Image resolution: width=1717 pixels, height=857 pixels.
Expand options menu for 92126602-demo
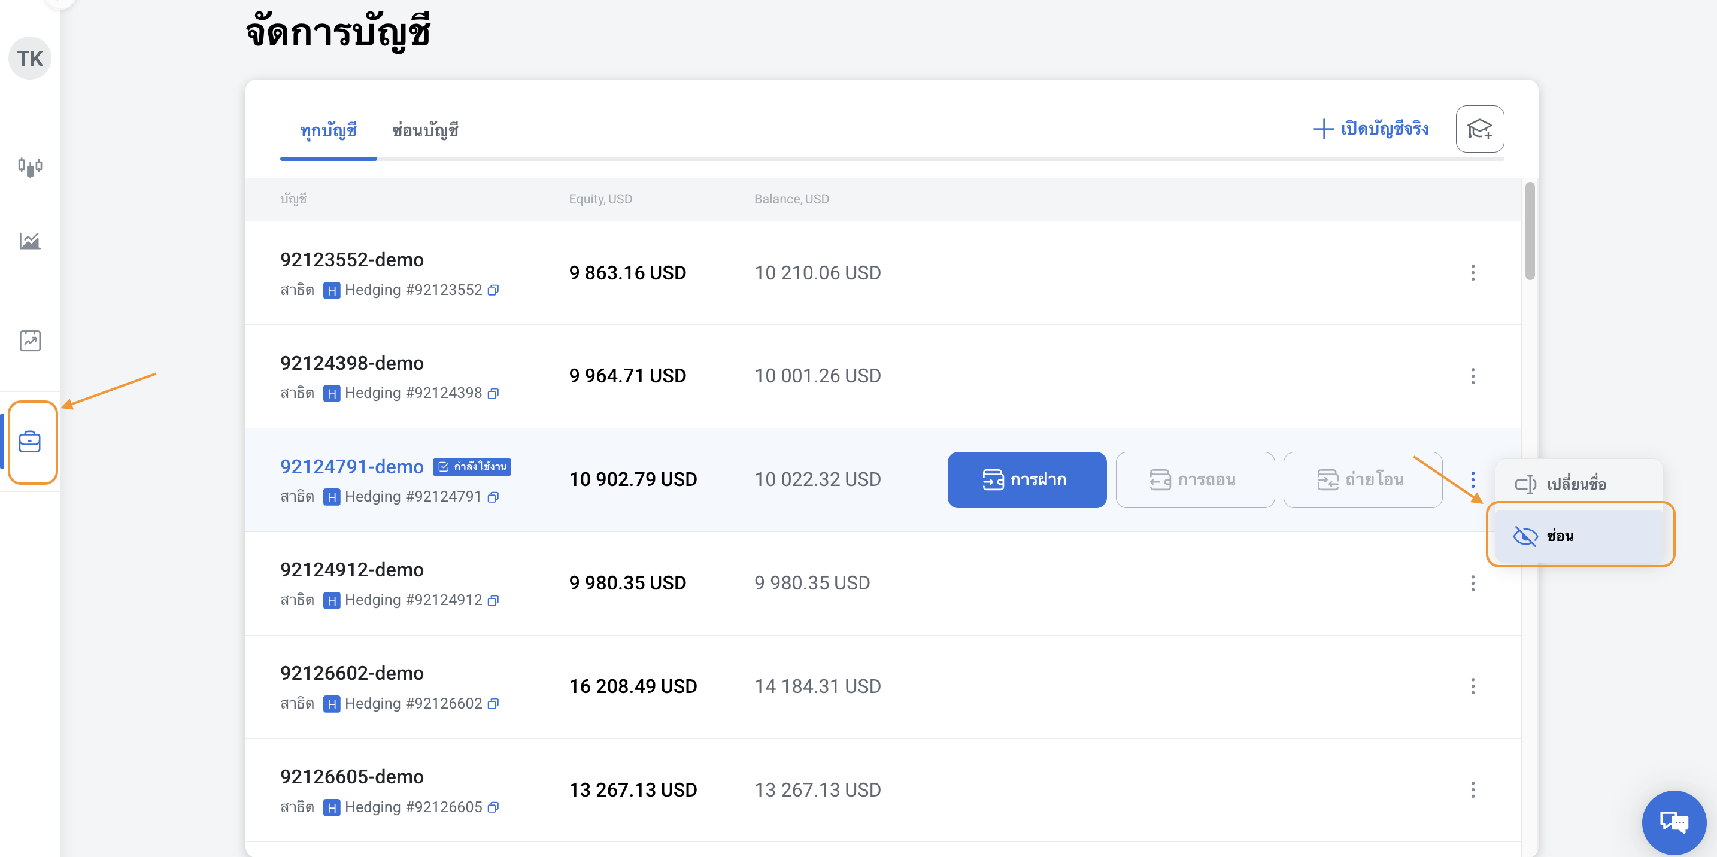pos(1472,686)
